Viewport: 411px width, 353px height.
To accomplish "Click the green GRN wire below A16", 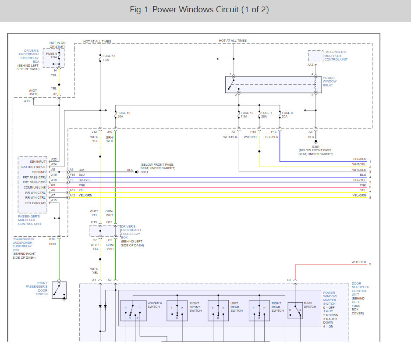I will (58, 263).
